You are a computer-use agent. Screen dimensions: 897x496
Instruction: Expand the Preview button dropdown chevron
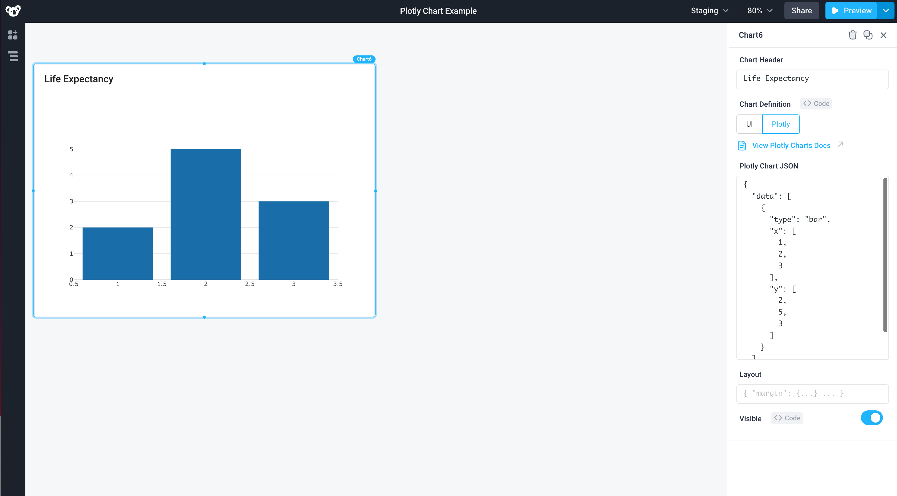886,11
